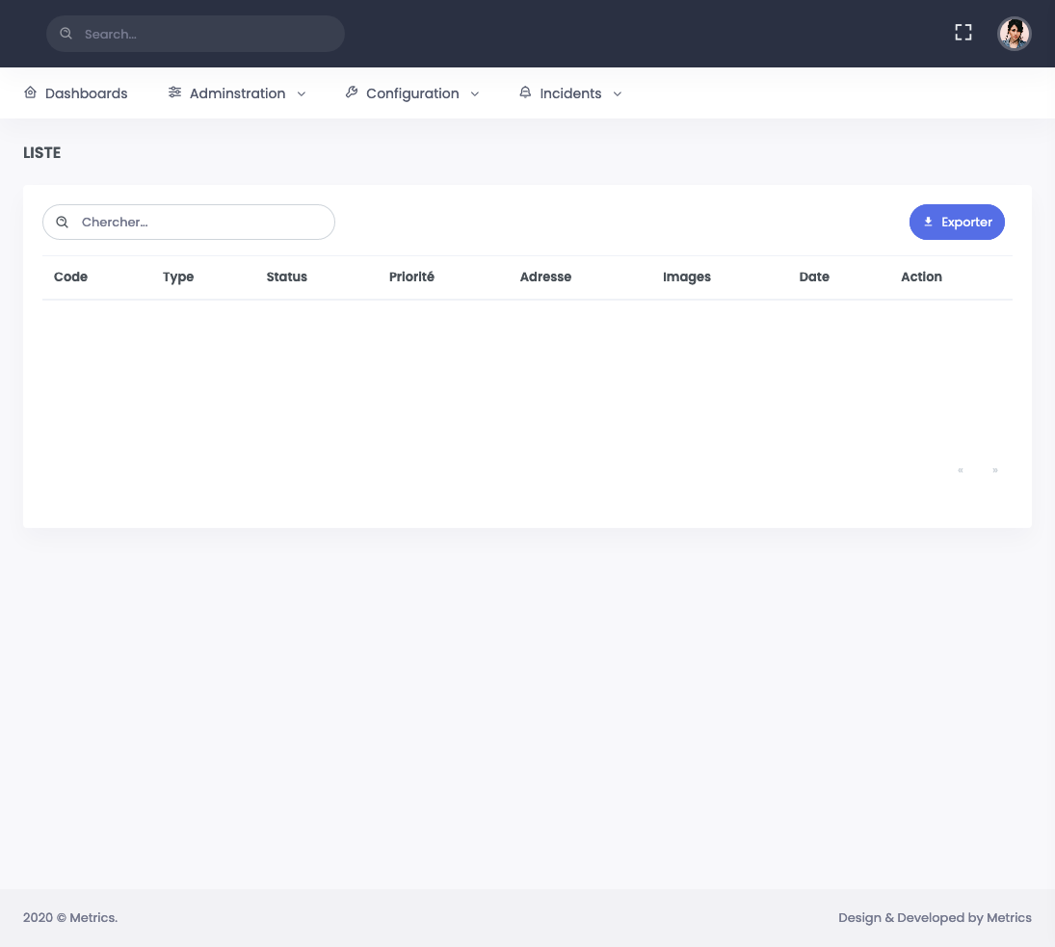
Task: Click the download icon inside Exporter button
Action: coord(928,222)
